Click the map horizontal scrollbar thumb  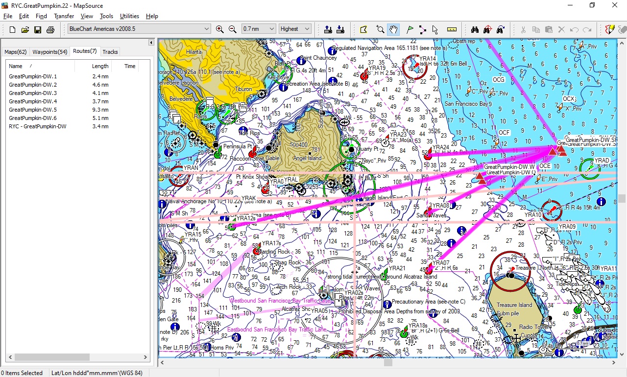tap(388, 363)
